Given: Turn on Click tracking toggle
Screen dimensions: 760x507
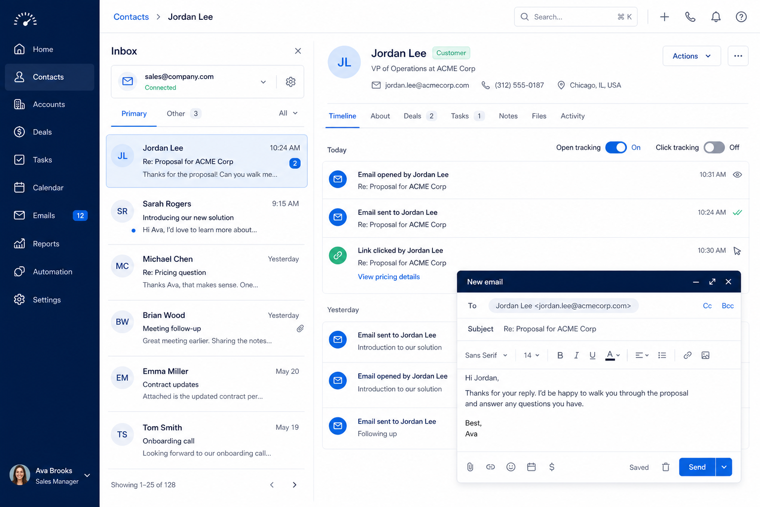Looking at the screenshot, I should 714,148.
